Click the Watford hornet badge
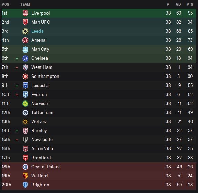 click(25, 176)
